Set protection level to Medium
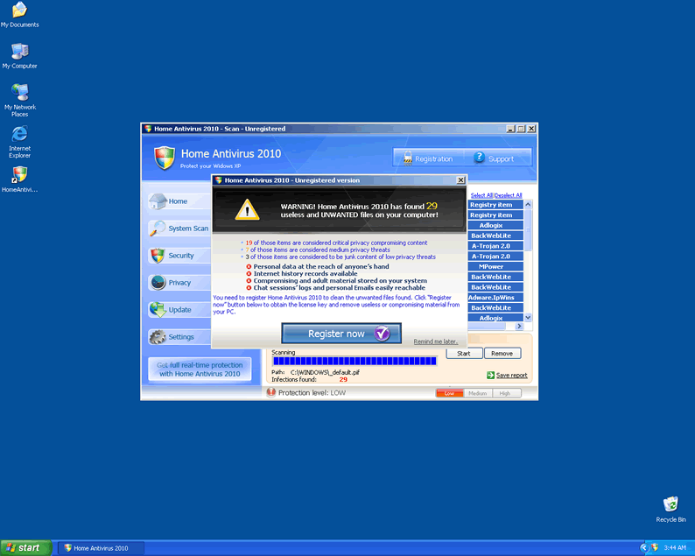 click(477, 393)
